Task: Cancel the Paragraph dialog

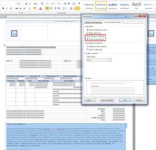Action: [x=139, y=100]
